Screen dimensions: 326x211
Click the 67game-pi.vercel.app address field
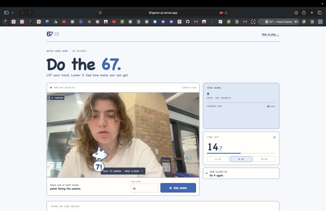click(163, 13)
